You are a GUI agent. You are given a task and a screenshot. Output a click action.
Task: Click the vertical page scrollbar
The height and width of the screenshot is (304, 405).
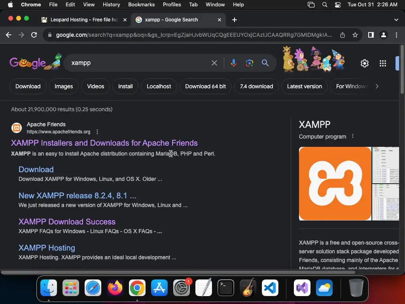[x=402, y=70]
